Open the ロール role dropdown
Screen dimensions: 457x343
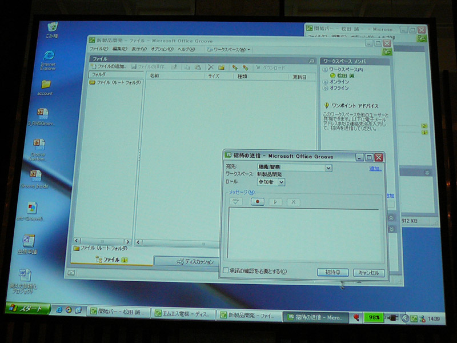pyautogui.click(x=281, y=182)
